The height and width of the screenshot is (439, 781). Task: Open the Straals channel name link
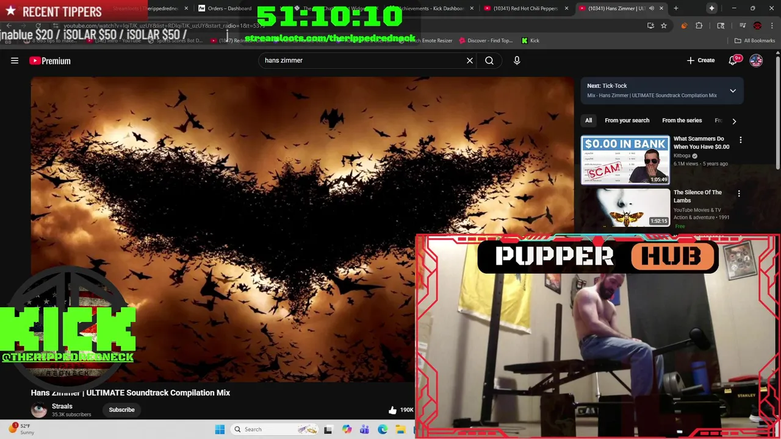click(x=62, y=406)
